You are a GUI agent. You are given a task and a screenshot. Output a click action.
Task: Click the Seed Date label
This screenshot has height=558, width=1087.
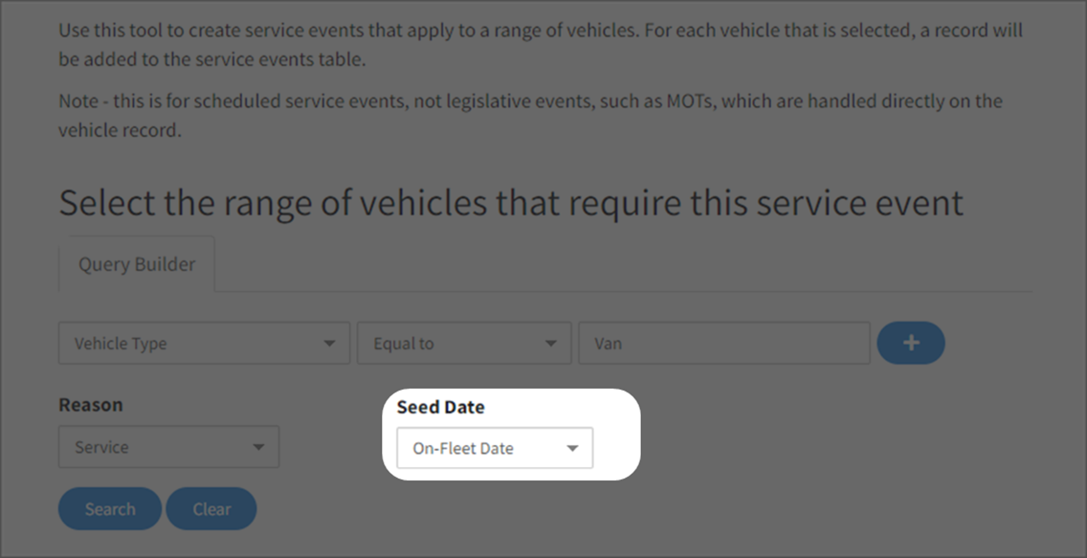[x=440, y=407]
